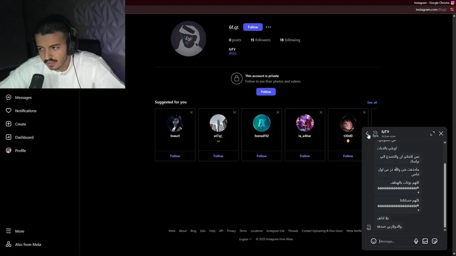Open Profile avatar in sidebar

click(x=9, y=150)
